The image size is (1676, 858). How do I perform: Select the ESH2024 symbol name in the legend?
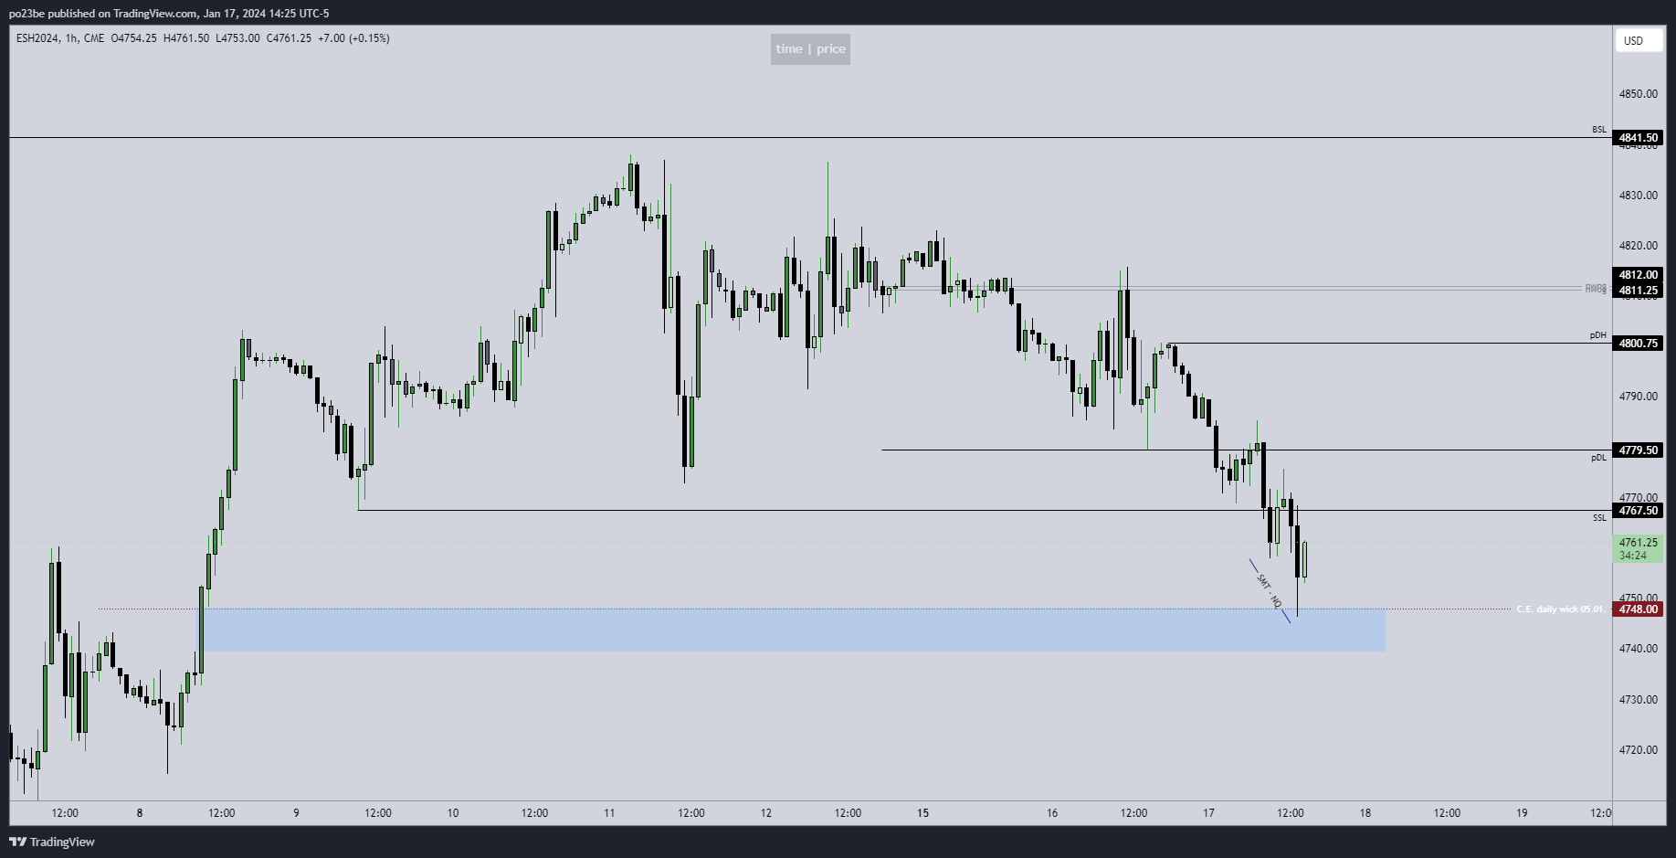(x=37, y=38)
